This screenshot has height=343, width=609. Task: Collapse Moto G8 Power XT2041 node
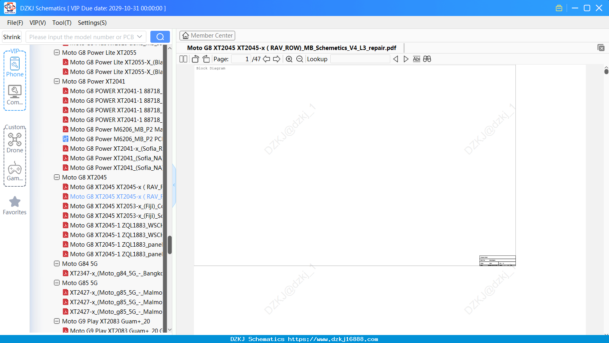click(x=57, y=81)
